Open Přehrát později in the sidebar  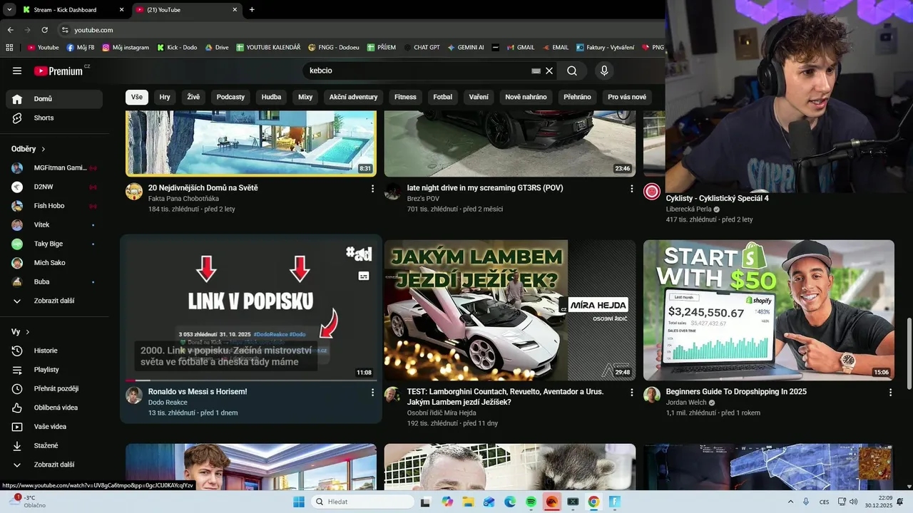point(55,388)
